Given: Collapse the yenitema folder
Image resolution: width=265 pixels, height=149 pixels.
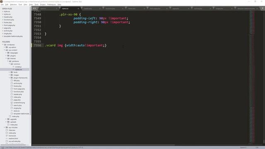Looking at the screenshot, I should [8, 61].
